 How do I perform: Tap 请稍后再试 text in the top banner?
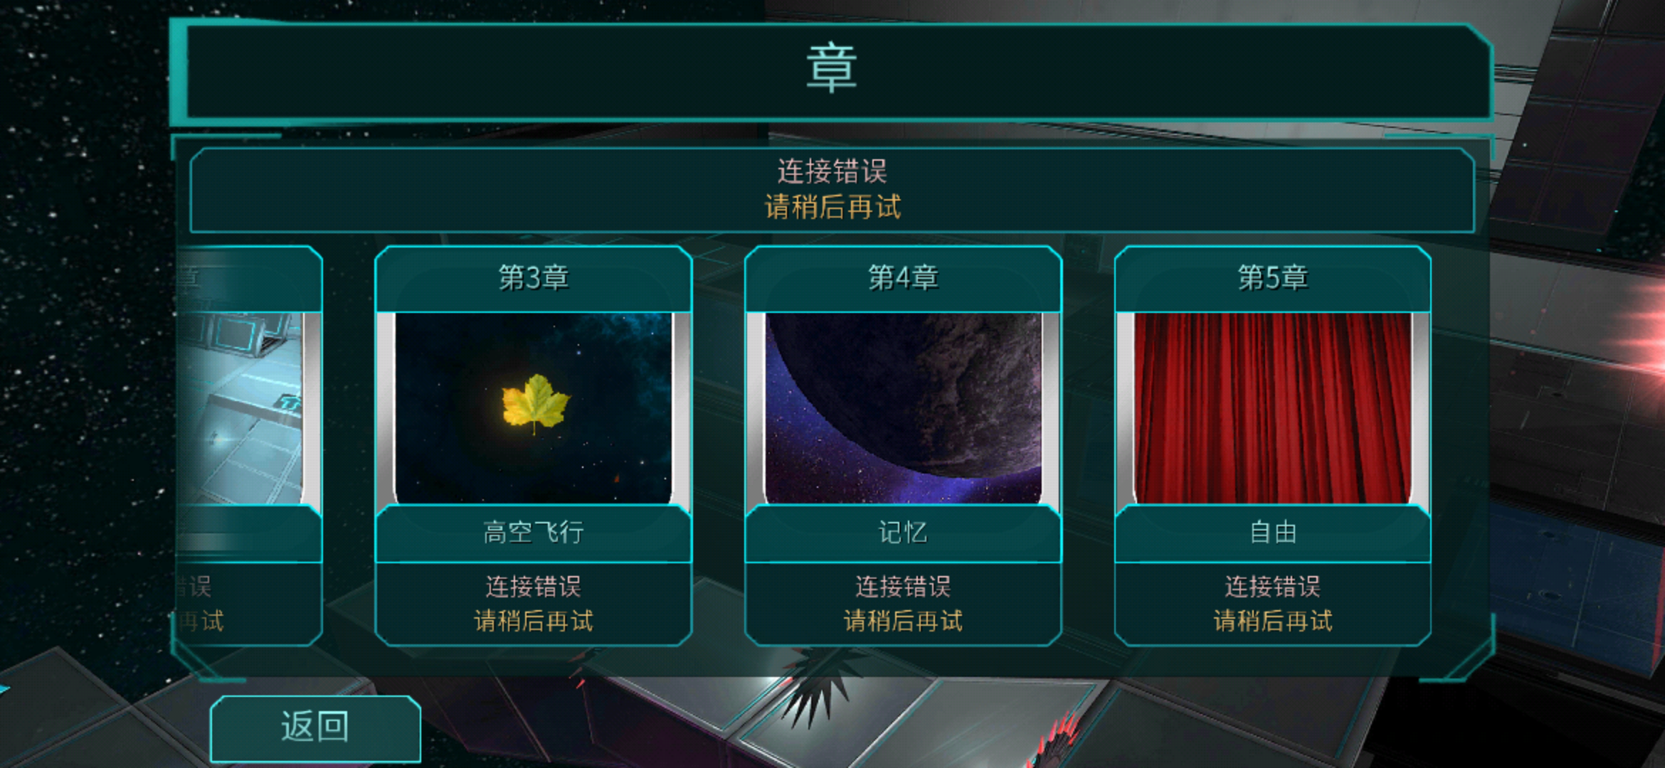click(x=832, y=208)
